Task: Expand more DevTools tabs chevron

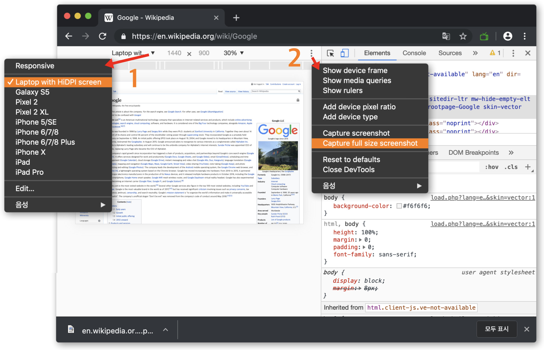Action: (x=475, y=53)
